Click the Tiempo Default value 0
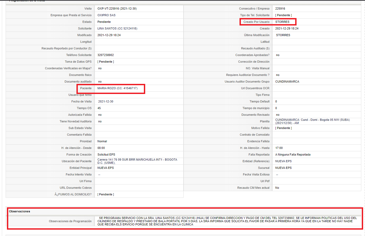365x236 pixels. point(276,101)
